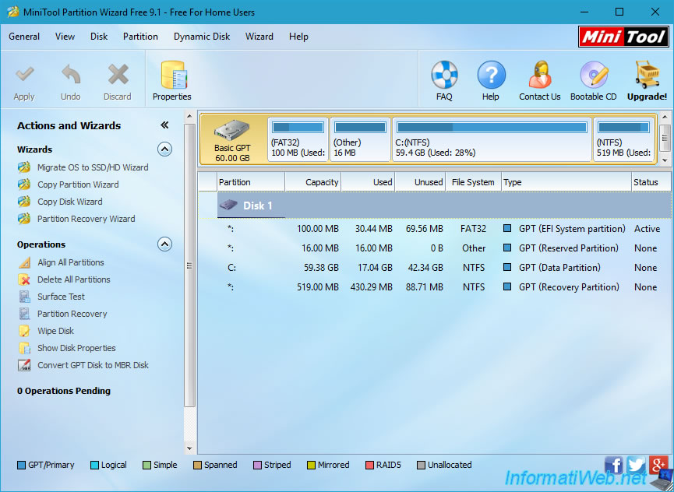Click the Bootable CD icon
The image size is (674, 492).
[594, 76]
